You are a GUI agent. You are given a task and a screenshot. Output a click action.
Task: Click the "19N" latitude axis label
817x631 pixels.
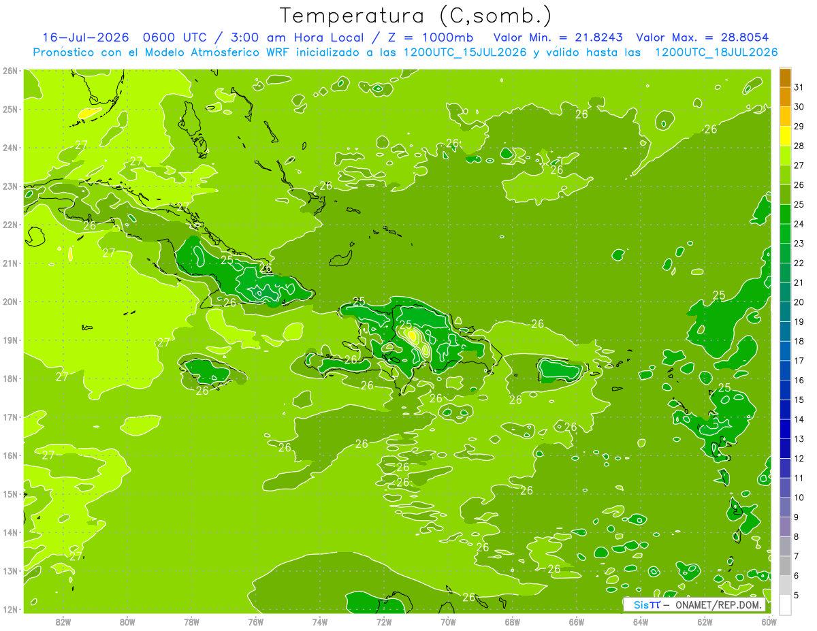click(10, 340)
